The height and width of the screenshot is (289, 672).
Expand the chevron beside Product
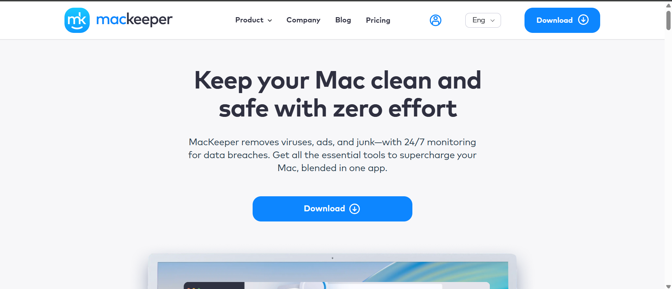pos(270,21)
